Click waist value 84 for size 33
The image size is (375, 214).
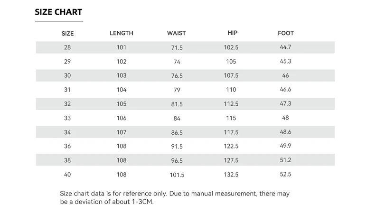(x=177, y=118)
